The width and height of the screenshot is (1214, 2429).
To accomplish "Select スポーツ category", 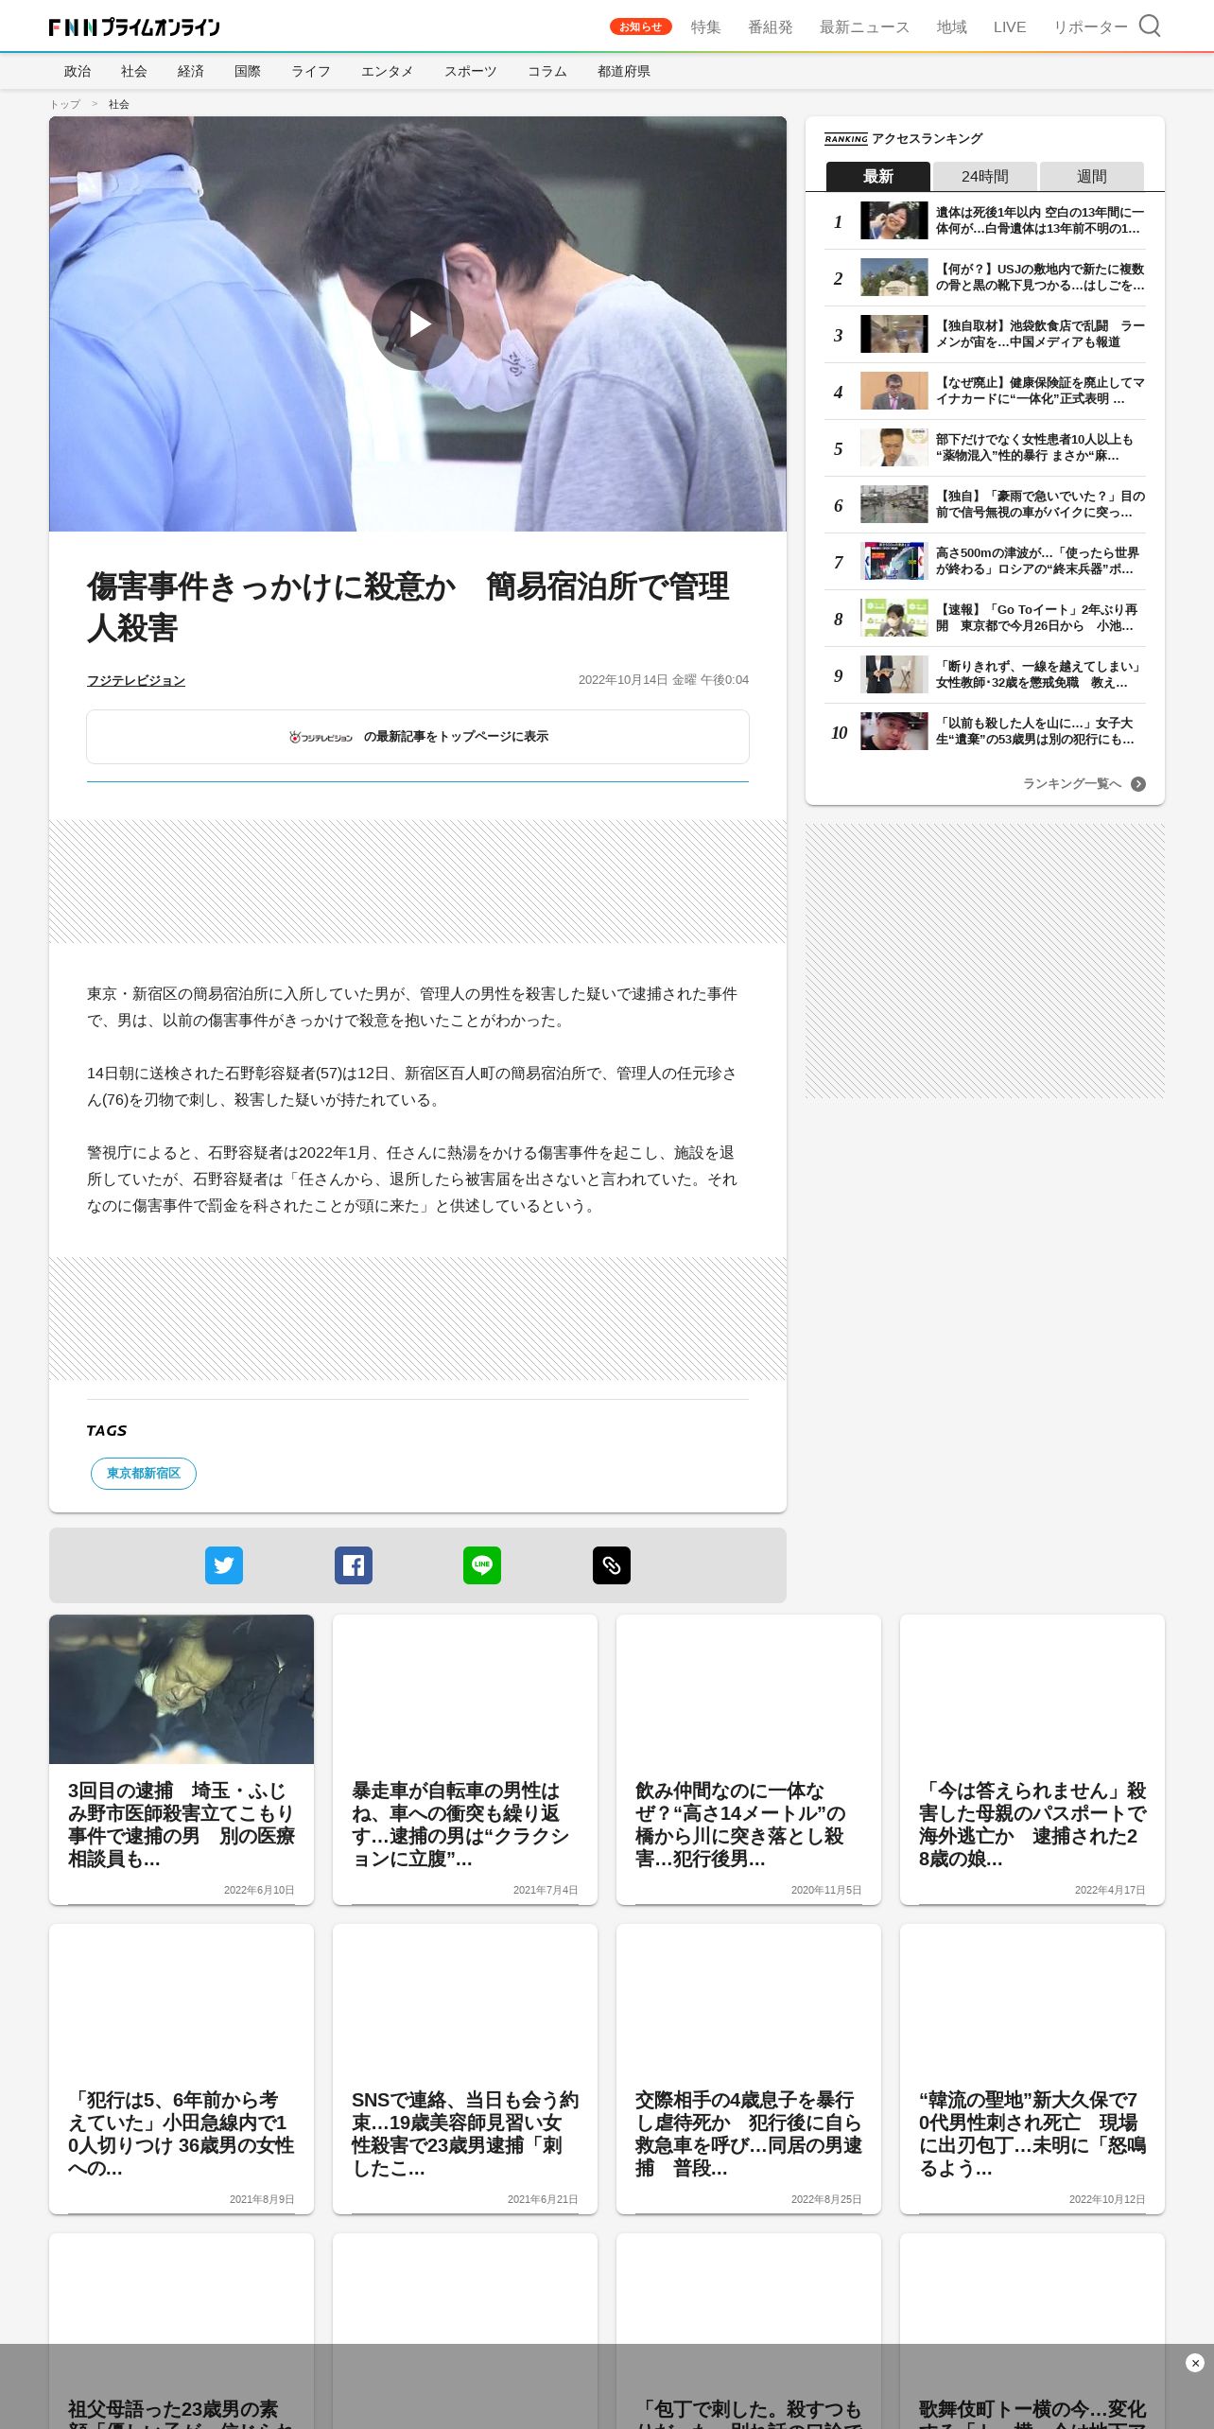I will (x=471, y=71).
